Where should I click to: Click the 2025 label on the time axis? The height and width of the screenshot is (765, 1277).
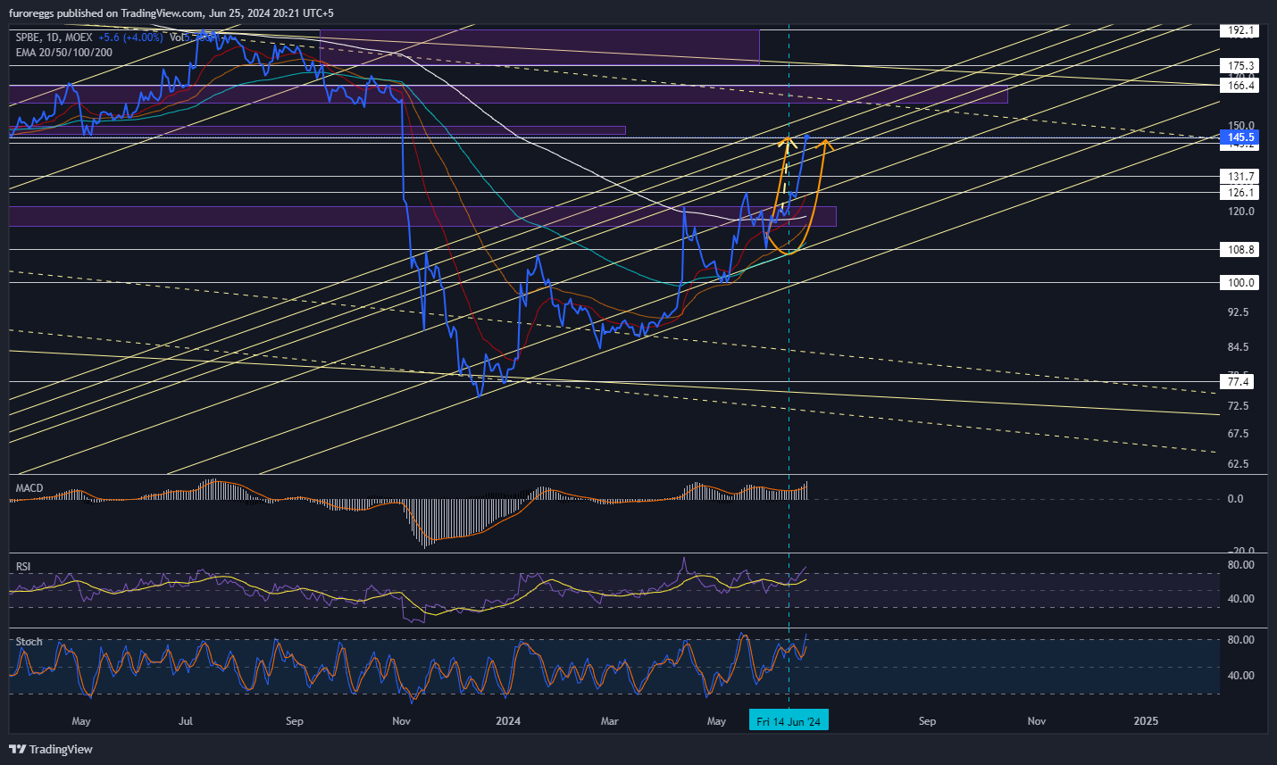coord(1146,721)
